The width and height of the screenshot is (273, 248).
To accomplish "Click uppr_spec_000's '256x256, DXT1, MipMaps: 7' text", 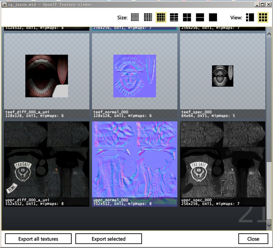I will pos(210,204).
